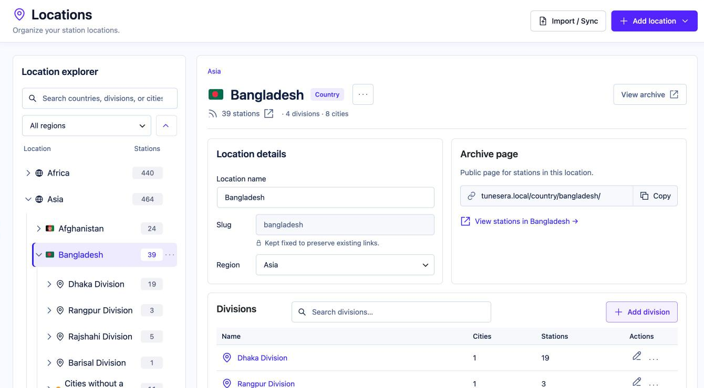The image size is (704, 388).
Task: Expand Dhaka Division in the location tree
Action: coord(49,284)
